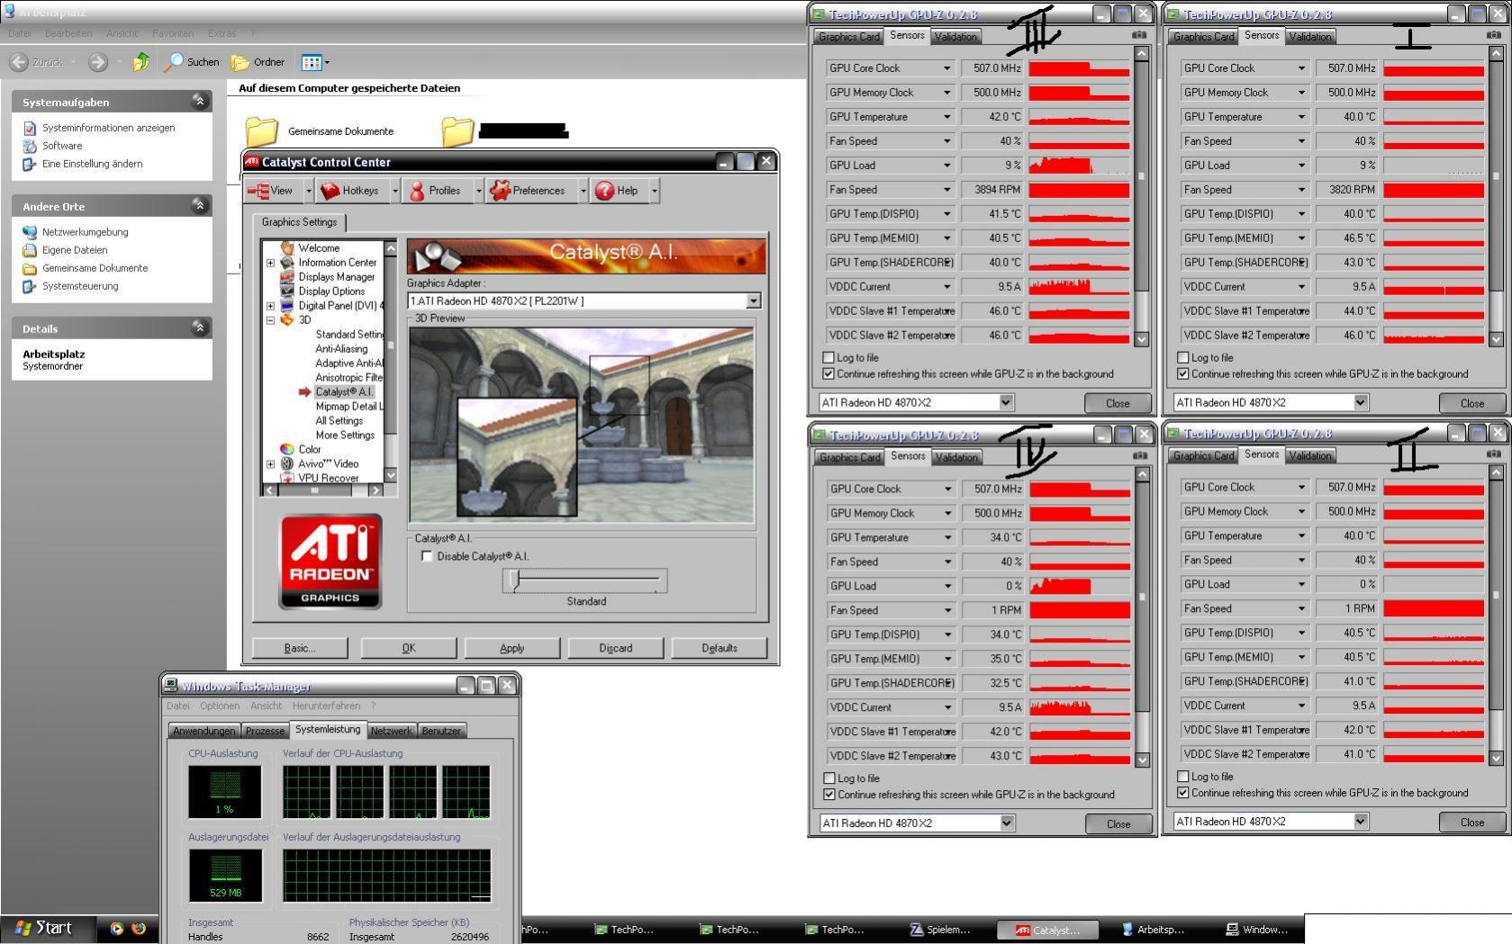Click Defaults in Catalyst Control Center

tap(720, 648)
